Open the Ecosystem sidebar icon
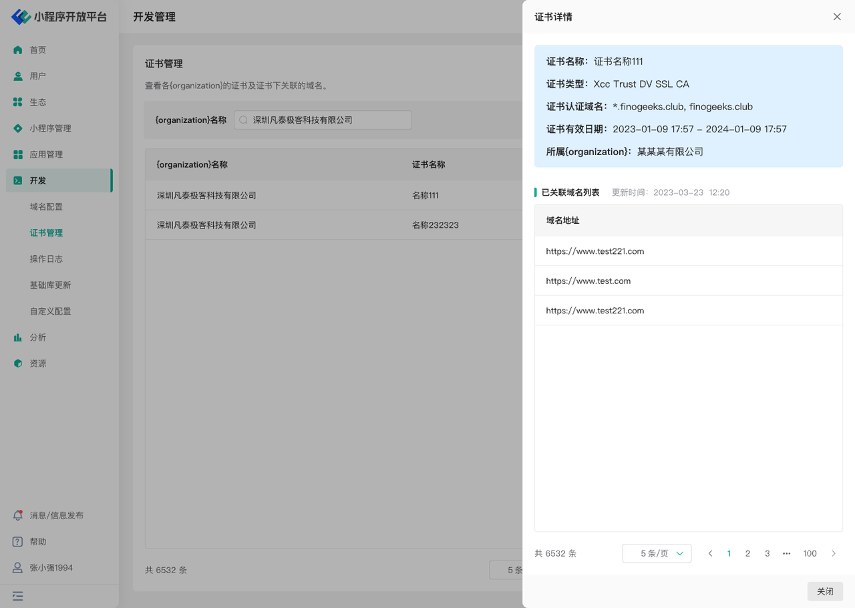The image size is (855, 608). (x=18, y=102)
